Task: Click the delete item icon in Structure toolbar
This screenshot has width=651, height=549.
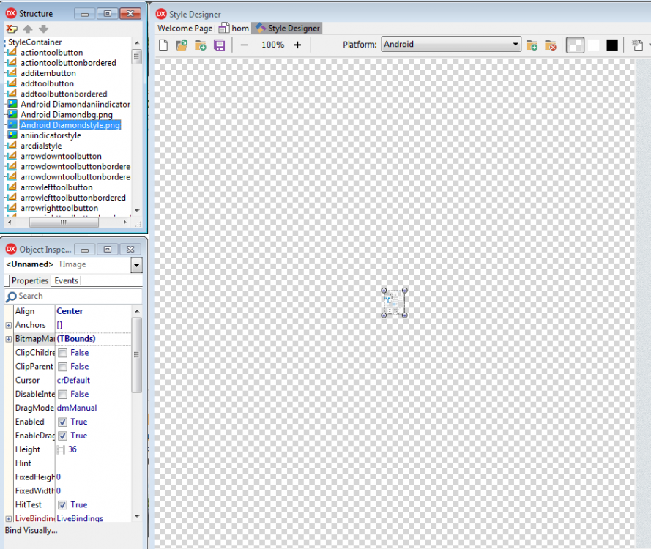Action: coord(11,29)
